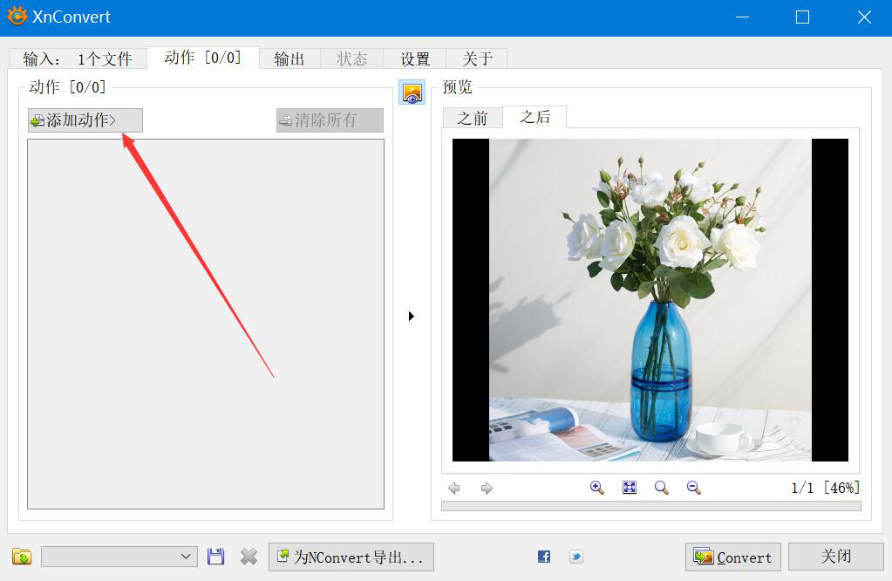Toggle the preview display icon
This screenshot has height=581, width=892.
[412, 92]
